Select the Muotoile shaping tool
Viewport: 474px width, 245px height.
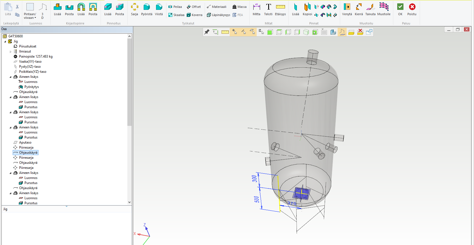pos(384,9)
